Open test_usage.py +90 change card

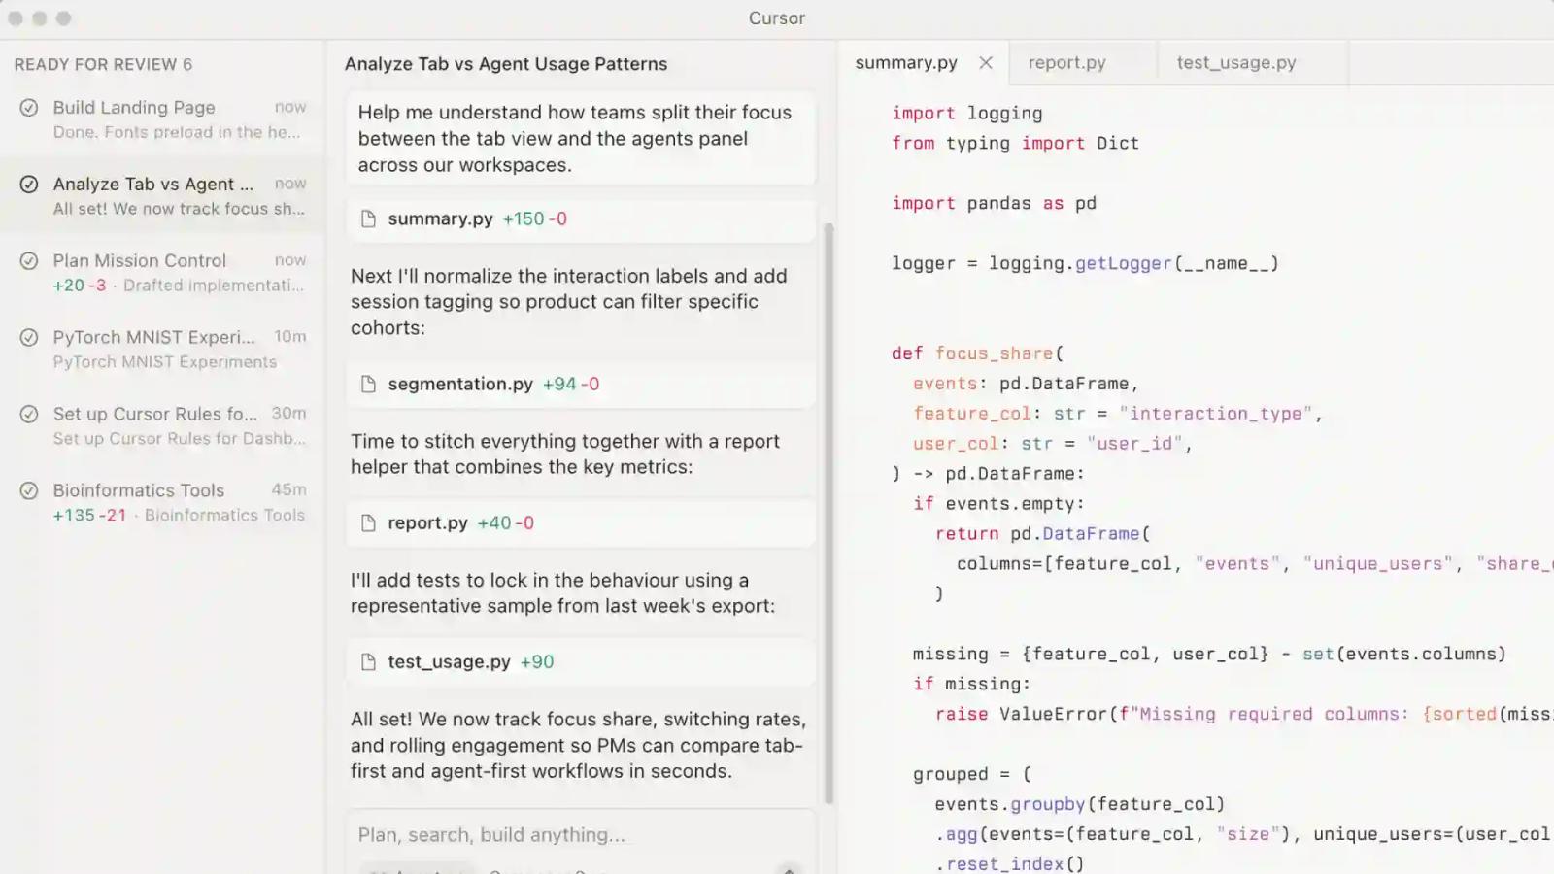tap(581, 662)
